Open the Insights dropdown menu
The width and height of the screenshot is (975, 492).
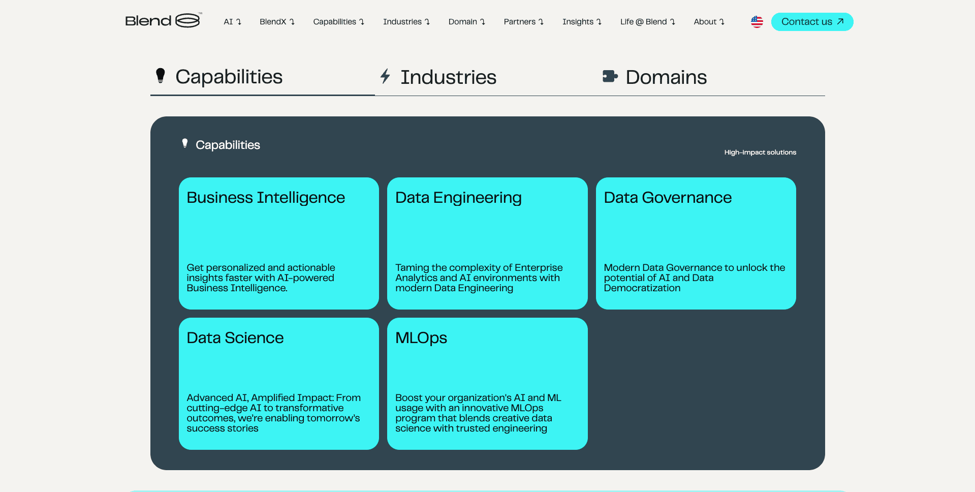(x=582, y=22)
